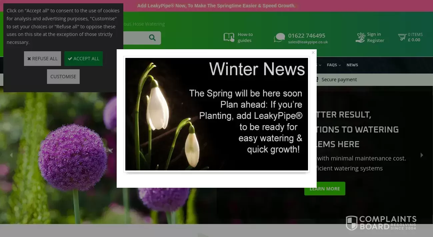The width and height of the screenshot is (433, 237).
Task: Open the NEWS menu item
Action: (352, 65)
